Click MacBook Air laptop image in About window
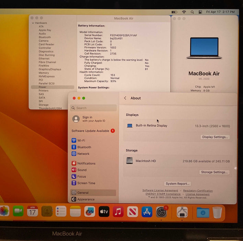 204,48
